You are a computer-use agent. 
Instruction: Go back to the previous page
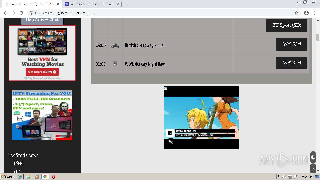point(5,13)
